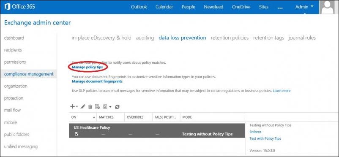Select compliance management in left navigation
The height and width of the screenshot is (157, 339).
[x=29, y=74]
